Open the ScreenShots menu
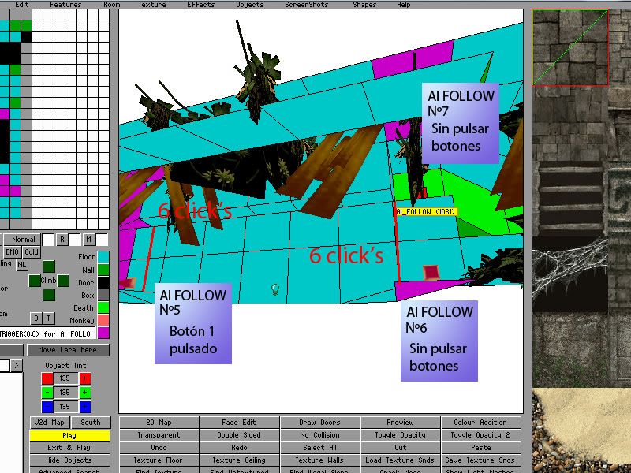The image size is (631, 473). pos(307,5)
